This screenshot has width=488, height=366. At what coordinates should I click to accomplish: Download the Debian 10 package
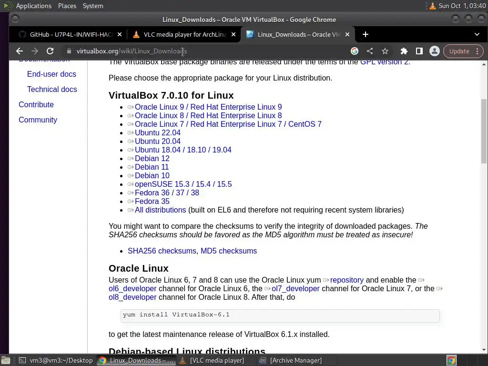coord(152,175)
